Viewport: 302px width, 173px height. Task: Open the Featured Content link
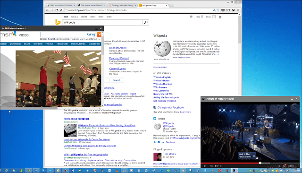119,58
